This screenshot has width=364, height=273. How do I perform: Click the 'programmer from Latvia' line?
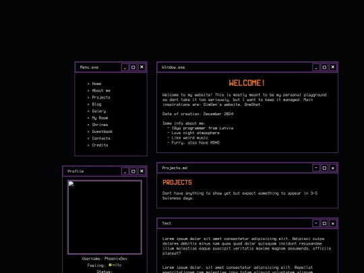pyautogui.click(x=202, y=128)
